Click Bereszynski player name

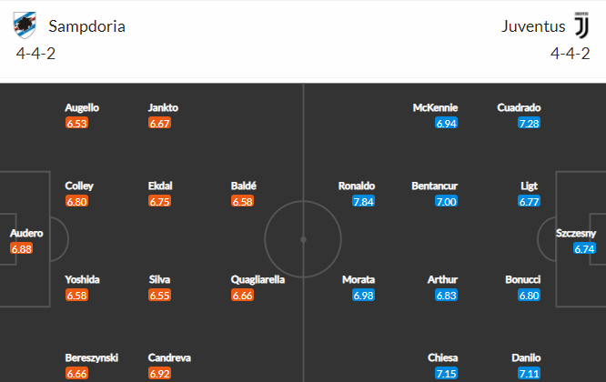92,358
